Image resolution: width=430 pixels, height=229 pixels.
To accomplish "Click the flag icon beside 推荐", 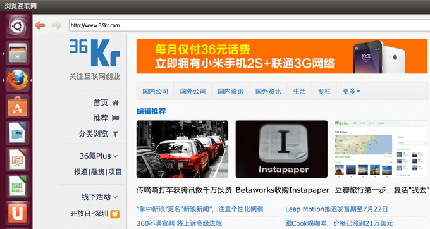I will (116, 118).
